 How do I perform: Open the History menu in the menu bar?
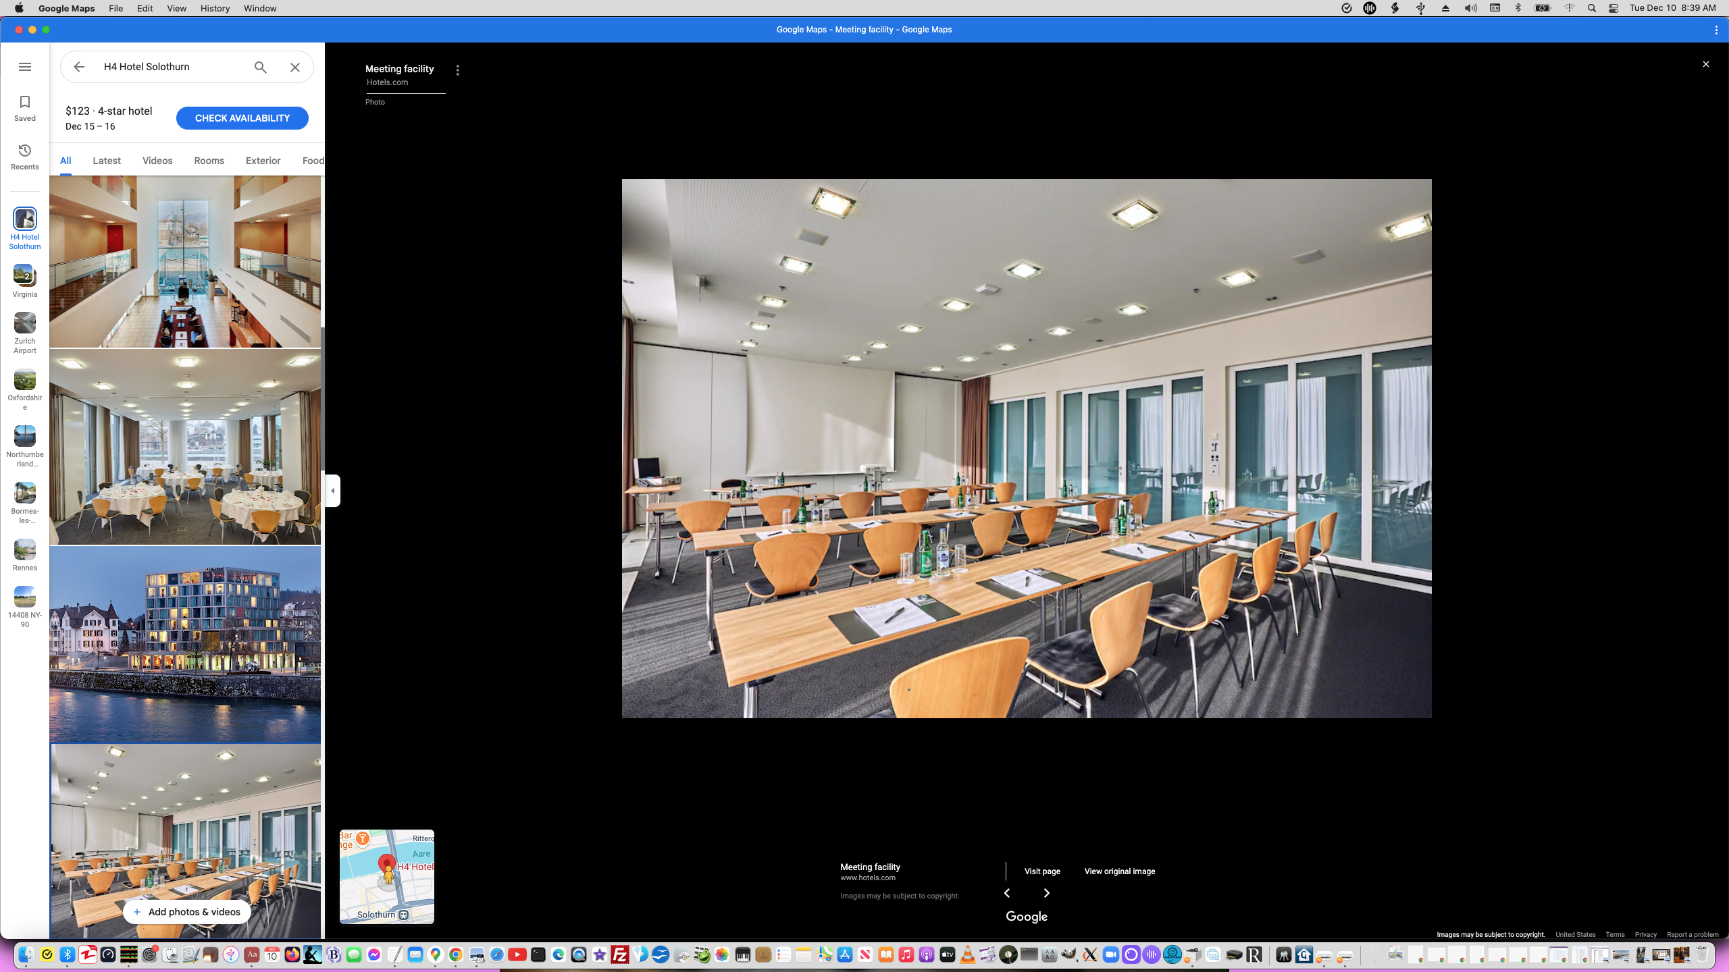coord(214,8)
